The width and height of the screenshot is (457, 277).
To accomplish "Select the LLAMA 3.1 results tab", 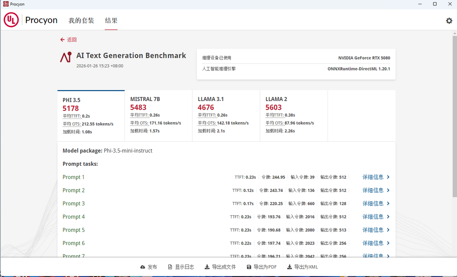I will (x=226, y=115).
